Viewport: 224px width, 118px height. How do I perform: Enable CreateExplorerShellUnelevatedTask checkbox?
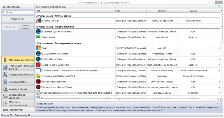tap(42, 76)
